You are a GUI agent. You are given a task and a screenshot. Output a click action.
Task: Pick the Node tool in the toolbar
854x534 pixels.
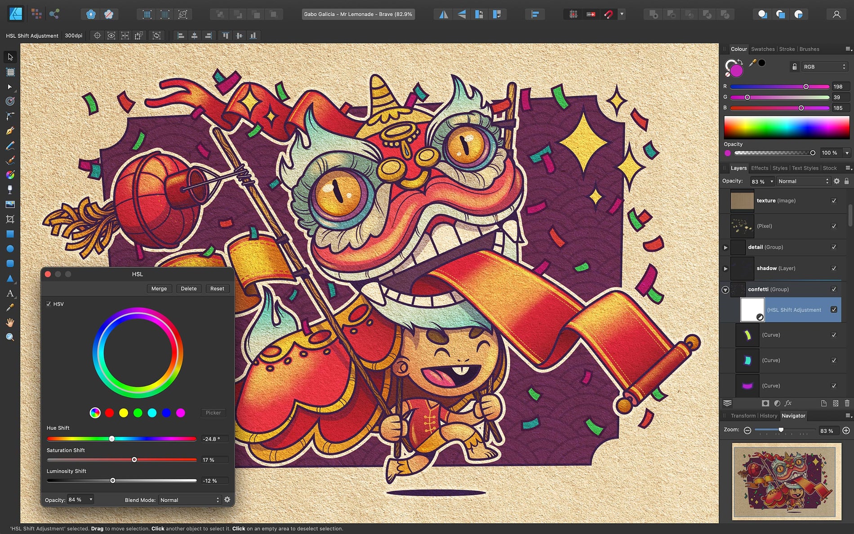pos(10,87)
